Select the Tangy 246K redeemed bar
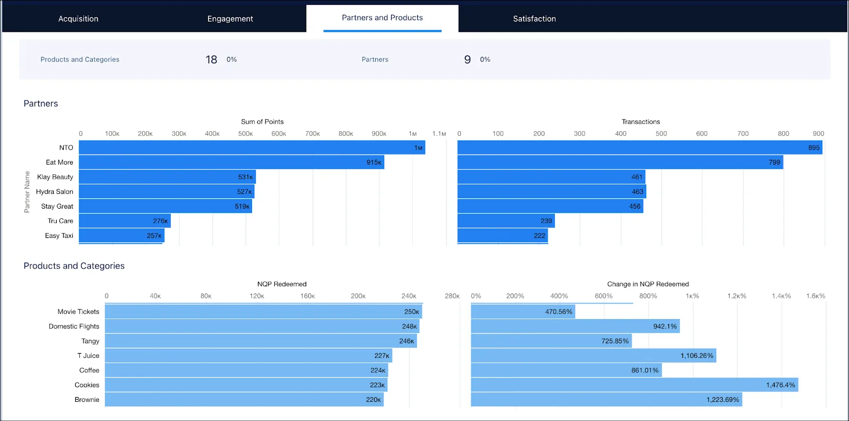This screenshot has width=849, height=421. coord(261,341)
